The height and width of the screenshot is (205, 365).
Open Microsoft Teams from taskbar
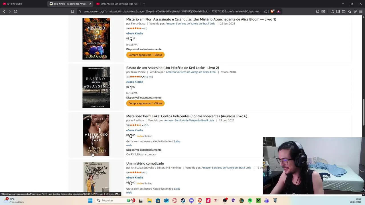[267, 200]
